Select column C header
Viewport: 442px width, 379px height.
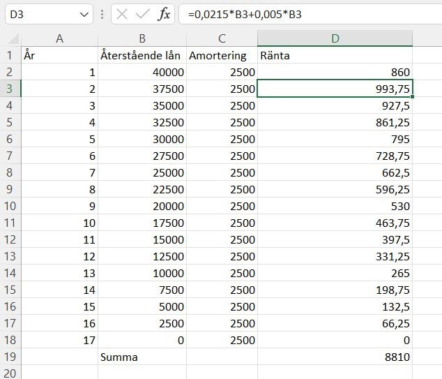pyautogui.click(x=222, y=39)
